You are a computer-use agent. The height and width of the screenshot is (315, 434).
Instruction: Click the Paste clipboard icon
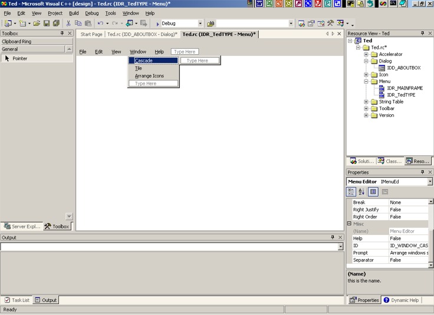[x=88, y=24]
